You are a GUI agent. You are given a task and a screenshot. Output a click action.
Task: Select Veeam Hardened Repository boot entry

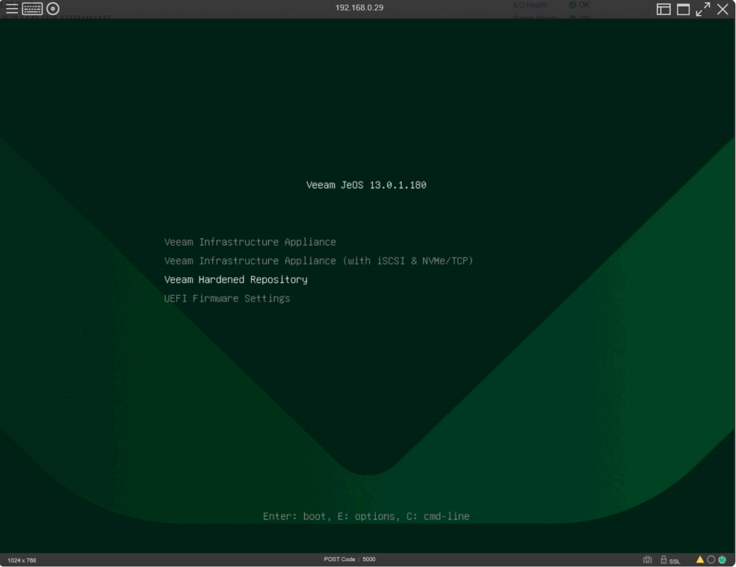[236, 279]
